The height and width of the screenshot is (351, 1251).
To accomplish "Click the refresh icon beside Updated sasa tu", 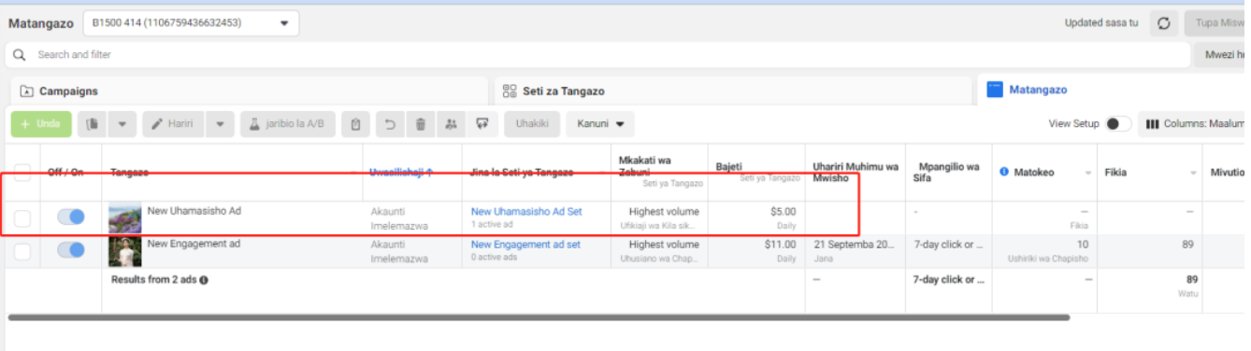I will [1163, 23].
